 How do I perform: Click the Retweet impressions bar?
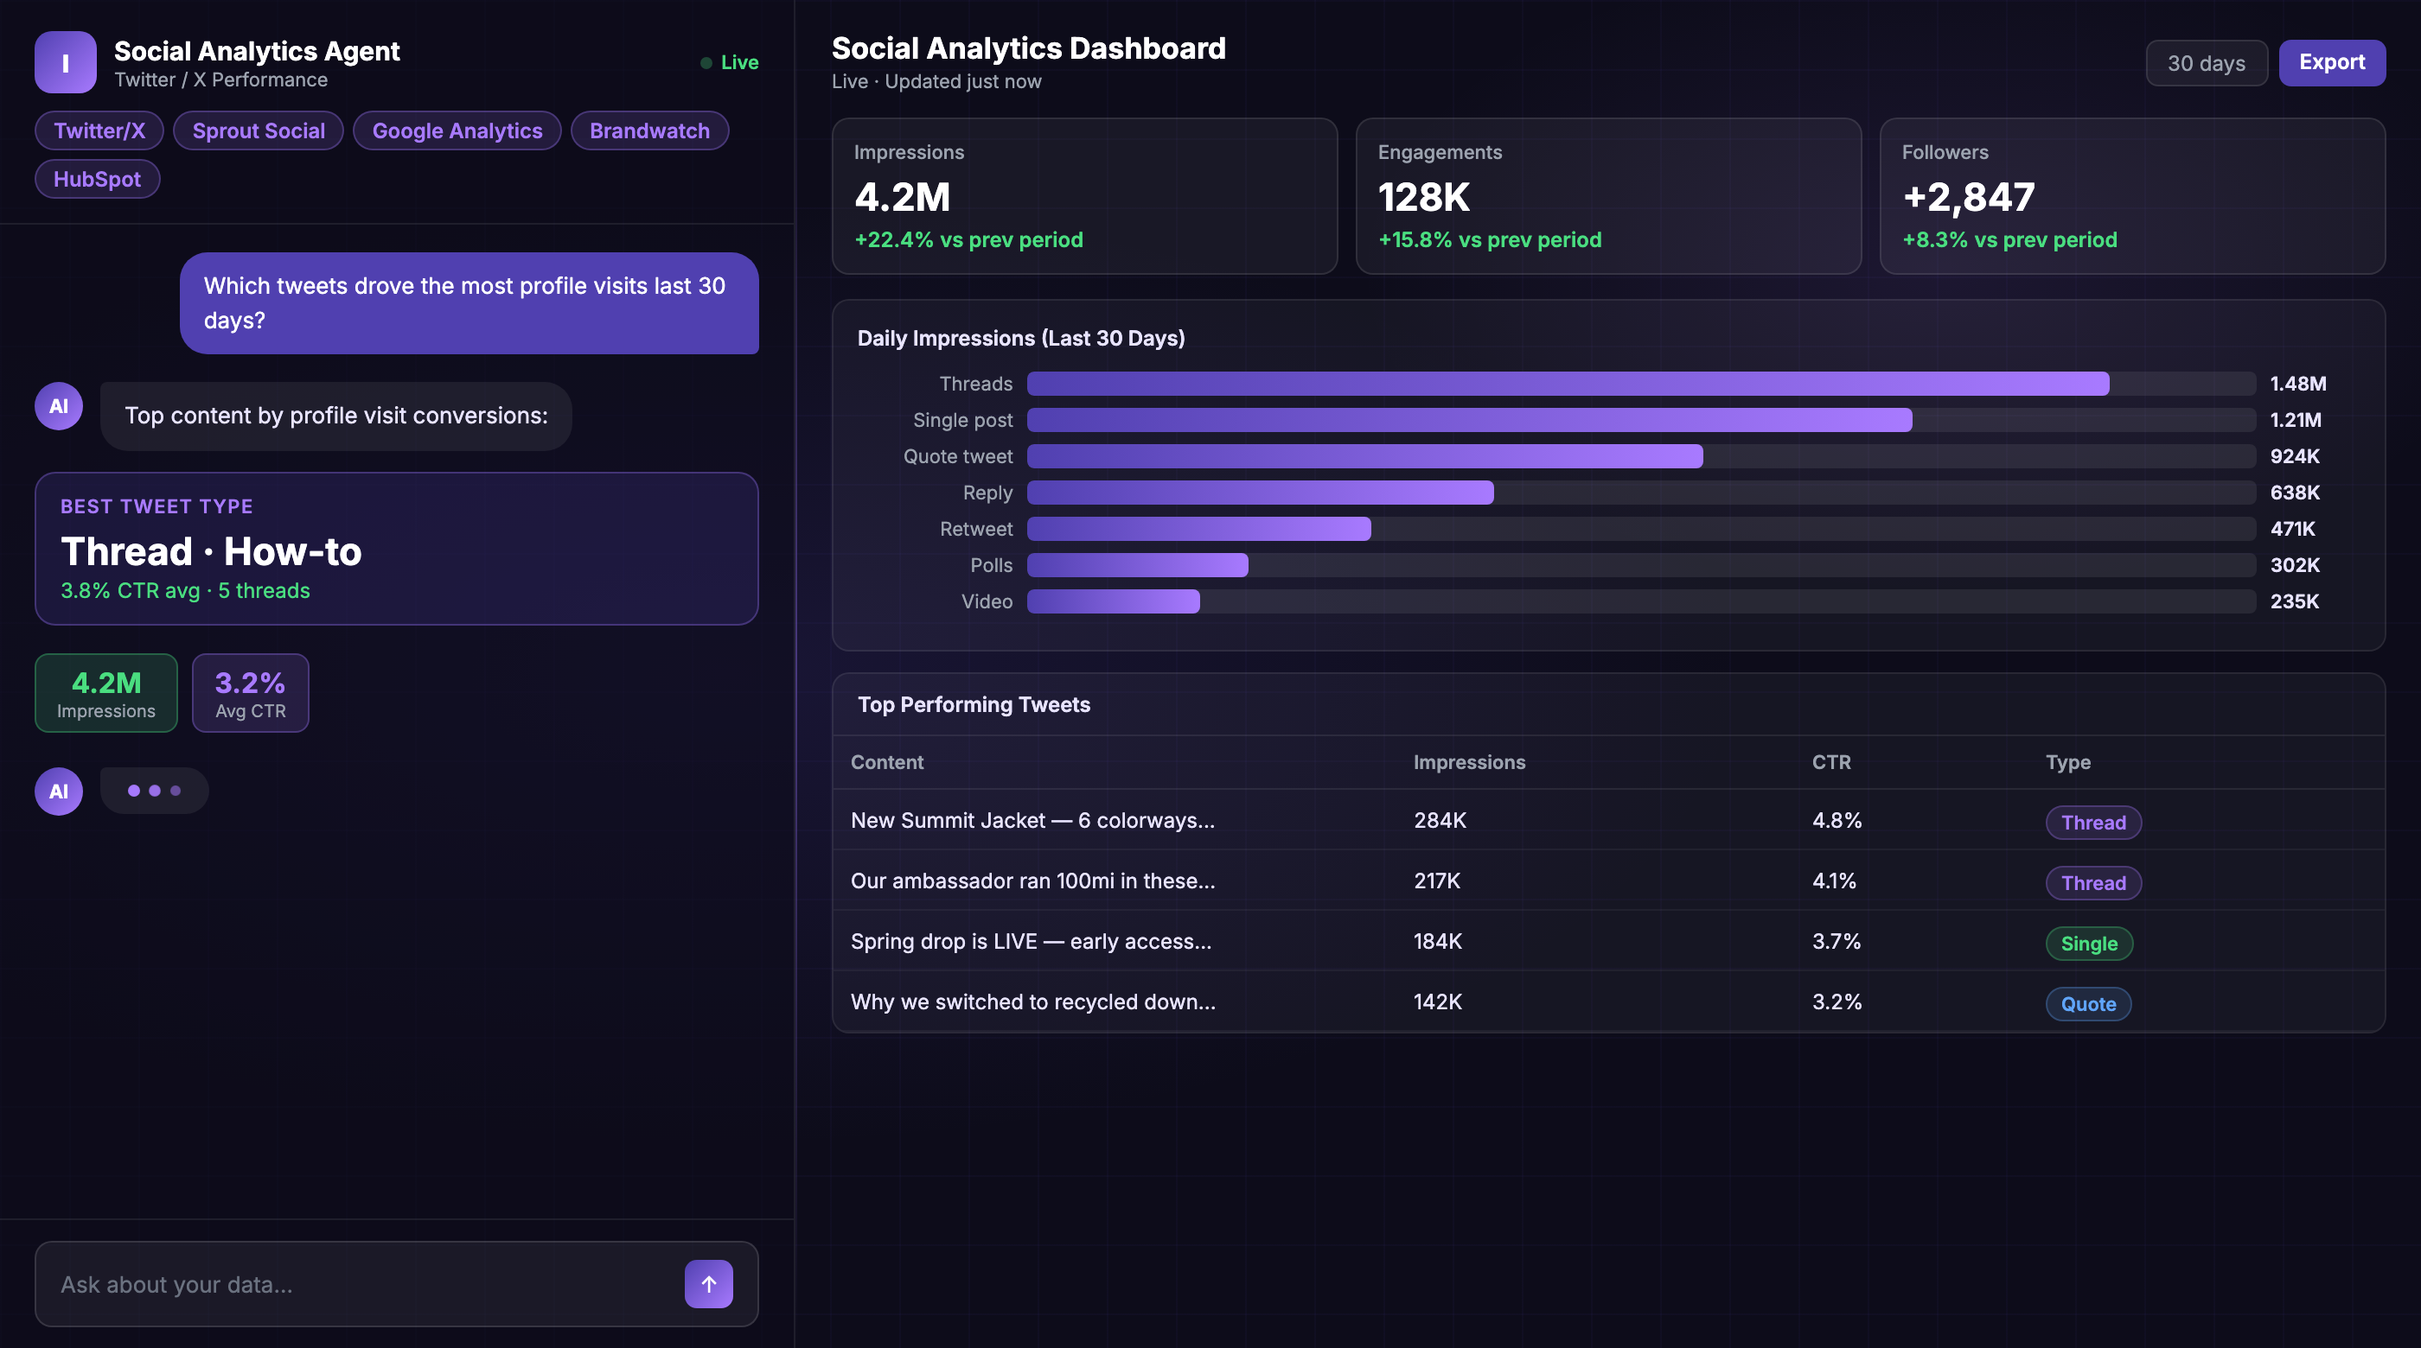[x=1198, y=529]
